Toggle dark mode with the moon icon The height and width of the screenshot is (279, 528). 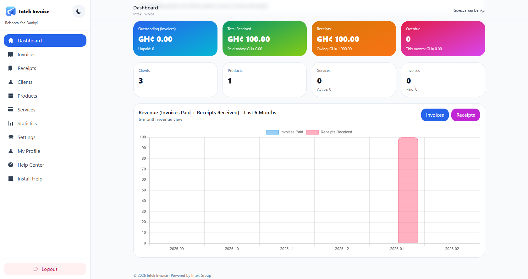click(x=79, y=11)
